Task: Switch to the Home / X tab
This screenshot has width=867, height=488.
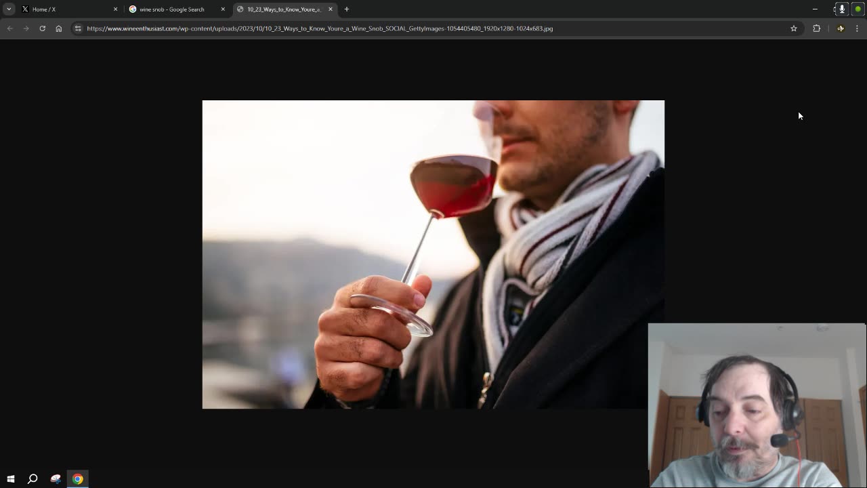Action: (x=70, y=9)
